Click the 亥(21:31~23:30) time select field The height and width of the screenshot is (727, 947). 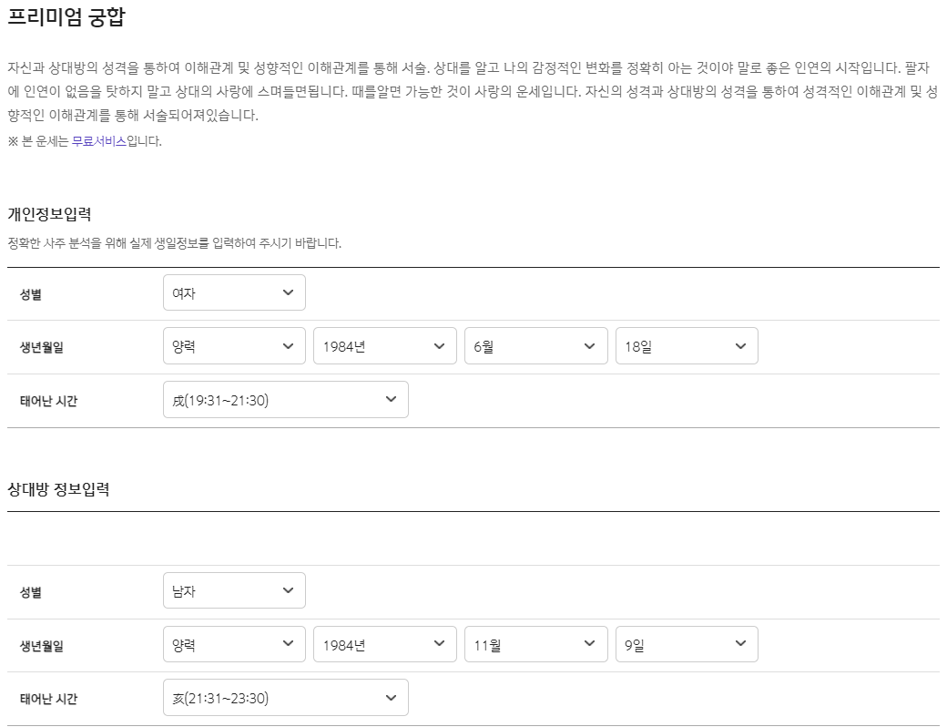coord(285,698)
